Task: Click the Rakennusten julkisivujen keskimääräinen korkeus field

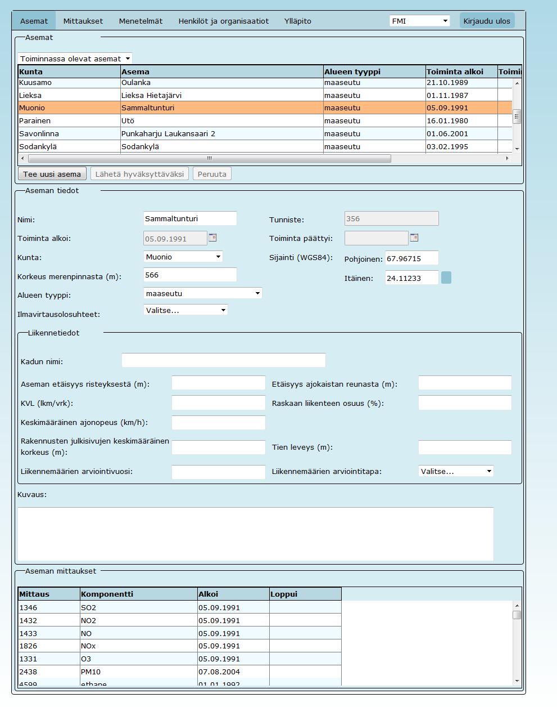Action: [x=218, y=448]
